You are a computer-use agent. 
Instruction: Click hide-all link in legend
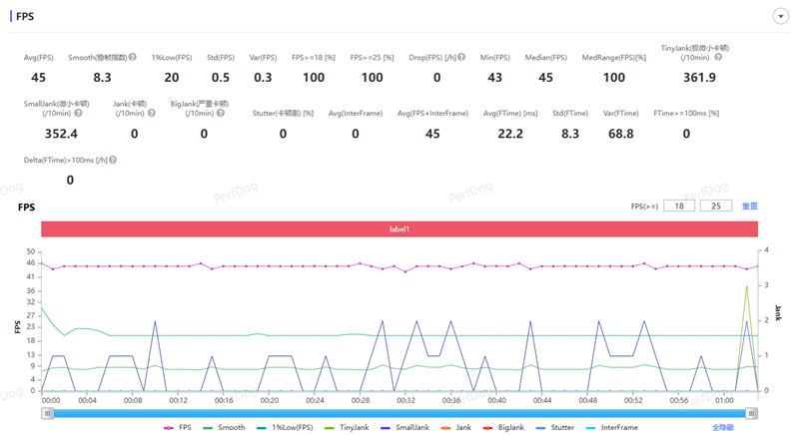pyautogui.click(x=722, y=426)
